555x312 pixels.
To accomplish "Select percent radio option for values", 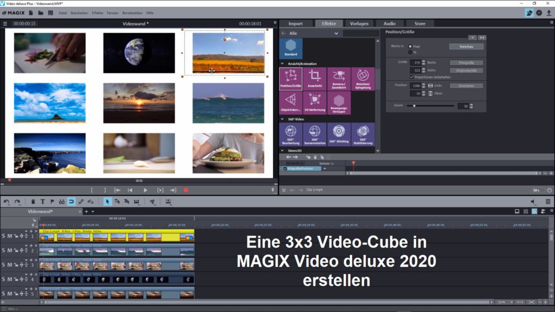I will point(410,52).
